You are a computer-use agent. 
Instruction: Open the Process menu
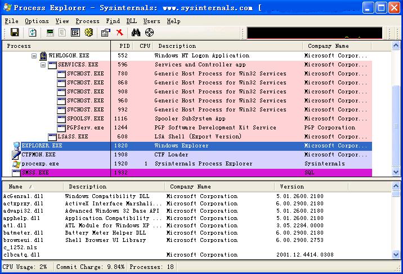87,21
